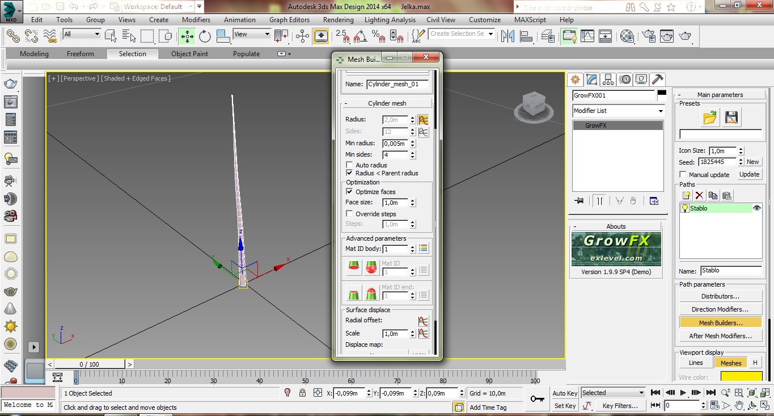774x416 pixels.
Task: Toggle selection lock padlock icon
Action: (302, 393)
